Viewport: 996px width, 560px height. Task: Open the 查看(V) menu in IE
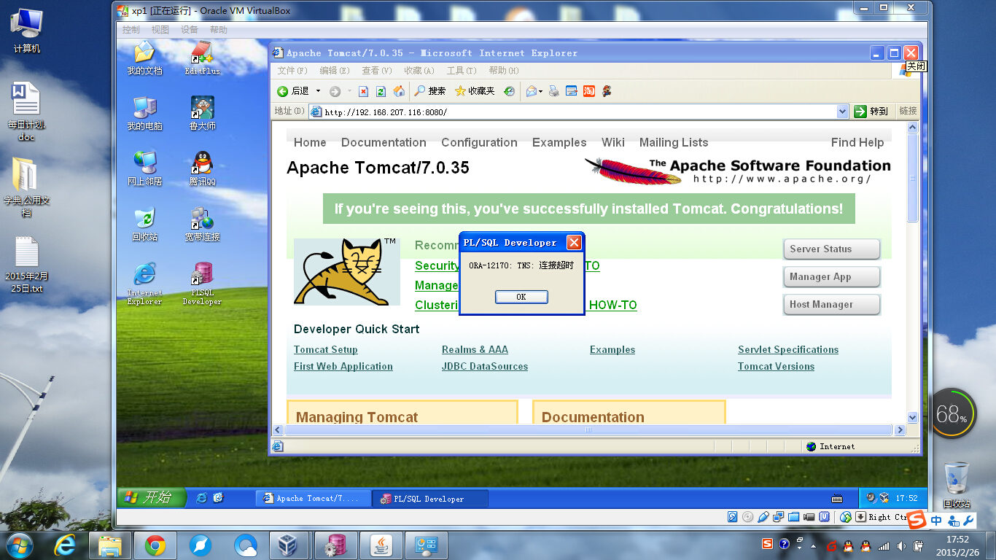[x=377, y=71]
